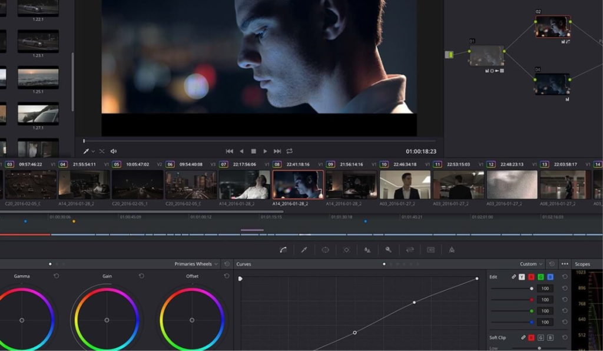The height and width of the screenshot is (351, 603).
Task: Switch to second Primaries page dot
Action: coord(57,264)
